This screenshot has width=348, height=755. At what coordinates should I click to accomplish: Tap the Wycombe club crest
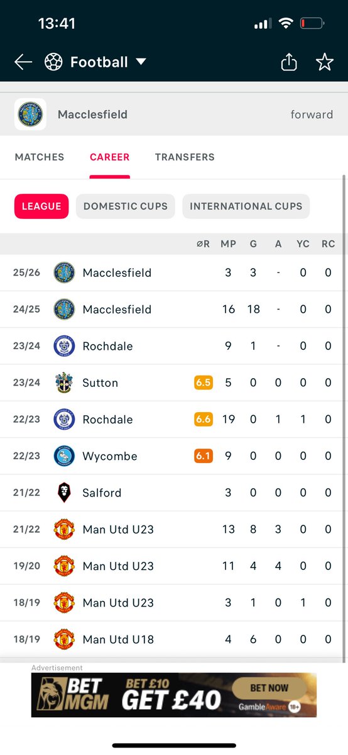pos(64,456)
